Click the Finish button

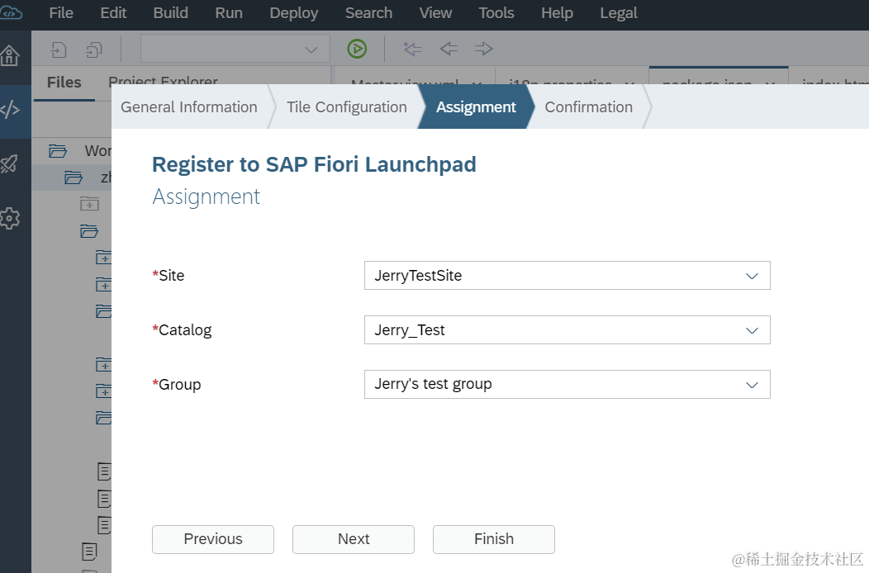tap(494, 539)
